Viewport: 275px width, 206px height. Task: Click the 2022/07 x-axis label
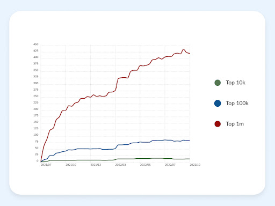(170, 165)
